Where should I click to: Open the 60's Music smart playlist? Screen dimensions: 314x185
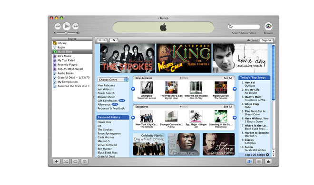(x=72, y=56)
